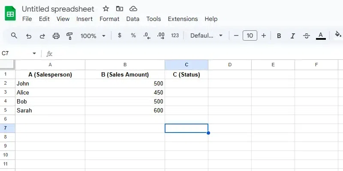Open the Insert menu
Viewport: 343px width, 171px height.
click(84, 19)
